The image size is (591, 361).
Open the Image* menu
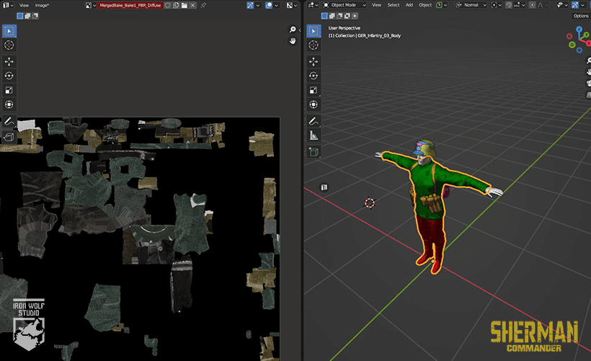[x=42, y=5]
